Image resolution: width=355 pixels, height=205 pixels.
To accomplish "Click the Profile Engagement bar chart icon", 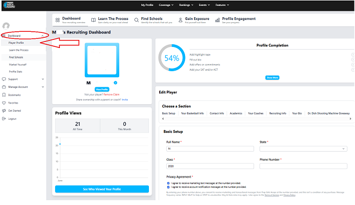I will tap(217, 20).
